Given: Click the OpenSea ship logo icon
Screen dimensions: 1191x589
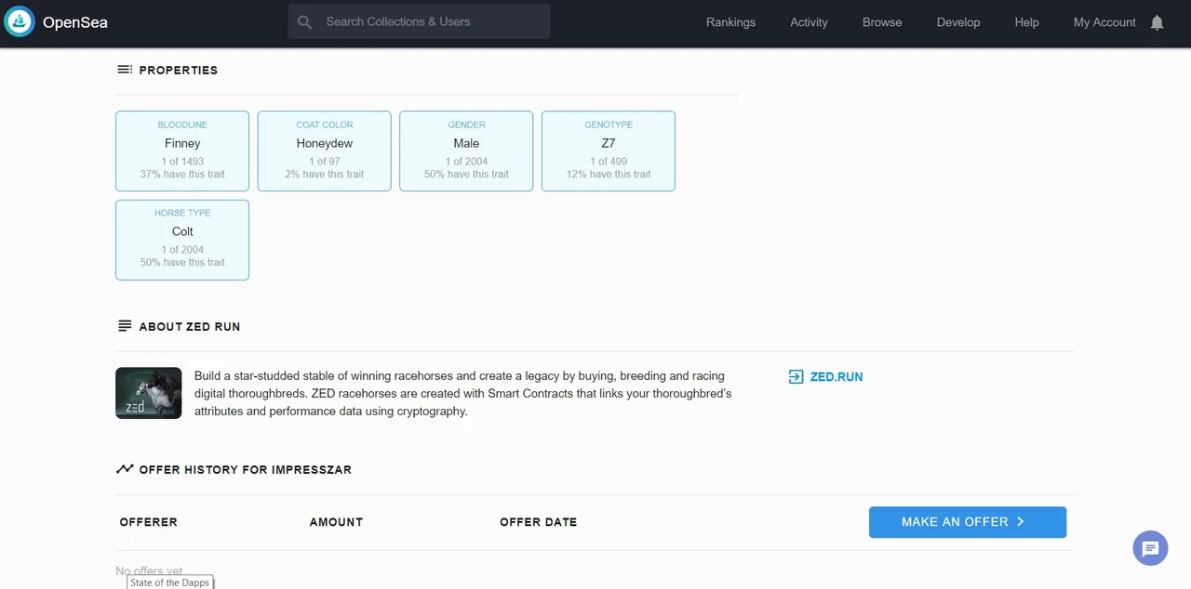Looking at the screenshot, I should pyautogui.click(x=20, y=21).
